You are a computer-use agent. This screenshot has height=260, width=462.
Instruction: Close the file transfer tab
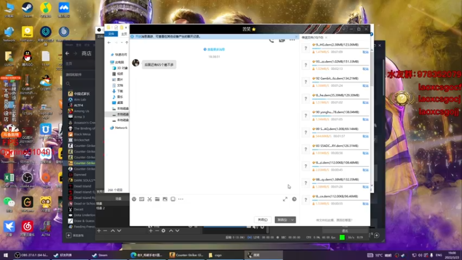point(326,38)
